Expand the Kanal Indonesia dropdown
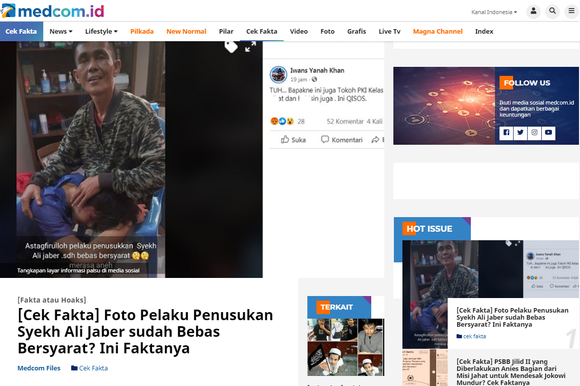Screen dimensions: 580x386 (x=494, y=12)
